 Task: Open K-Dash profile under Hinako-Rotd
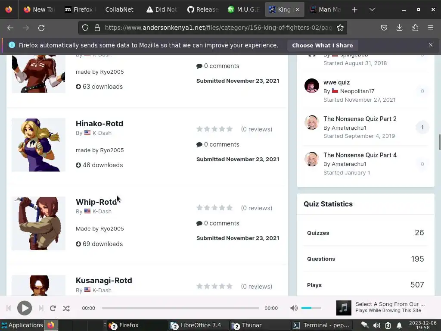[102, 133]
